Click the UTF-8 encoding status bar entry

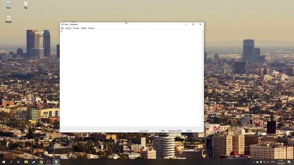pyautogui.click(x=189, y=131)
